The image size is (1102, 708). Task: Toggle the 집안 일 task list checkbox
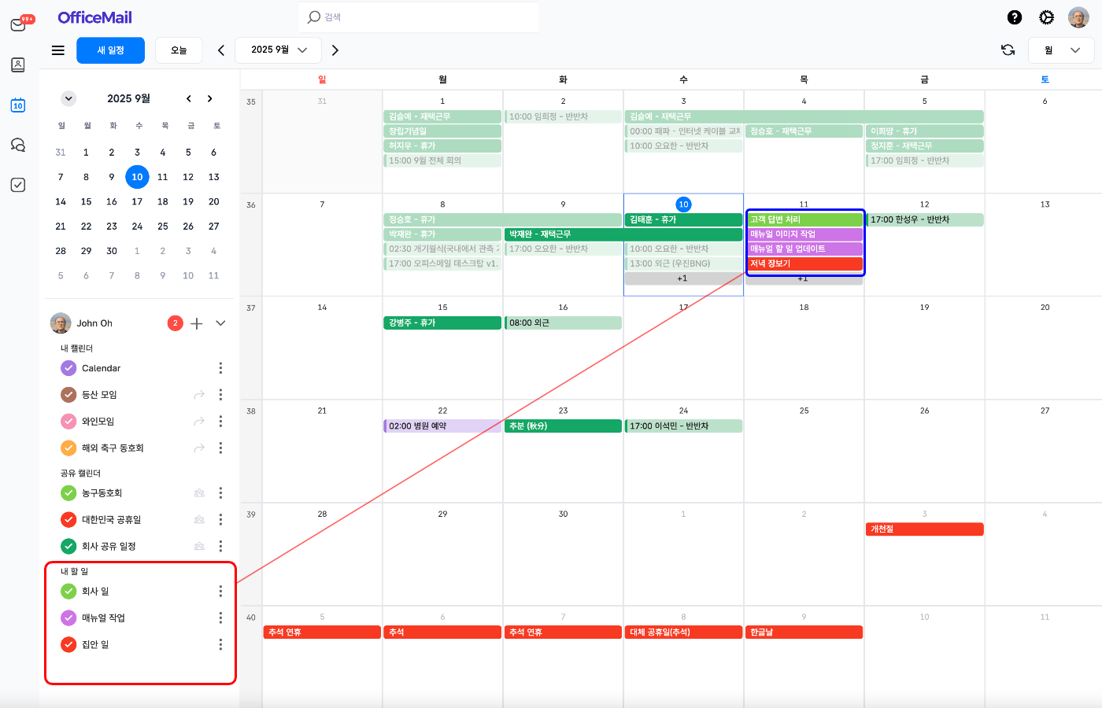click(68, 644)
